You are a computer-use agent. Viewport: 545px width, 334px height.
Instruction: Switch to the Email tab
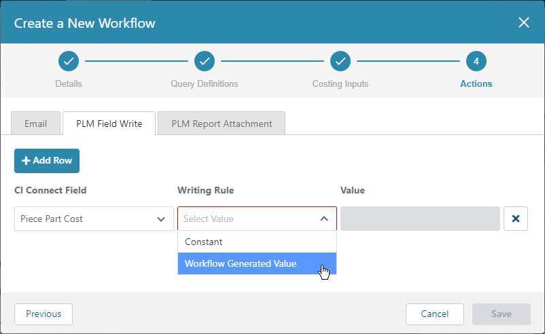(35, 124)
